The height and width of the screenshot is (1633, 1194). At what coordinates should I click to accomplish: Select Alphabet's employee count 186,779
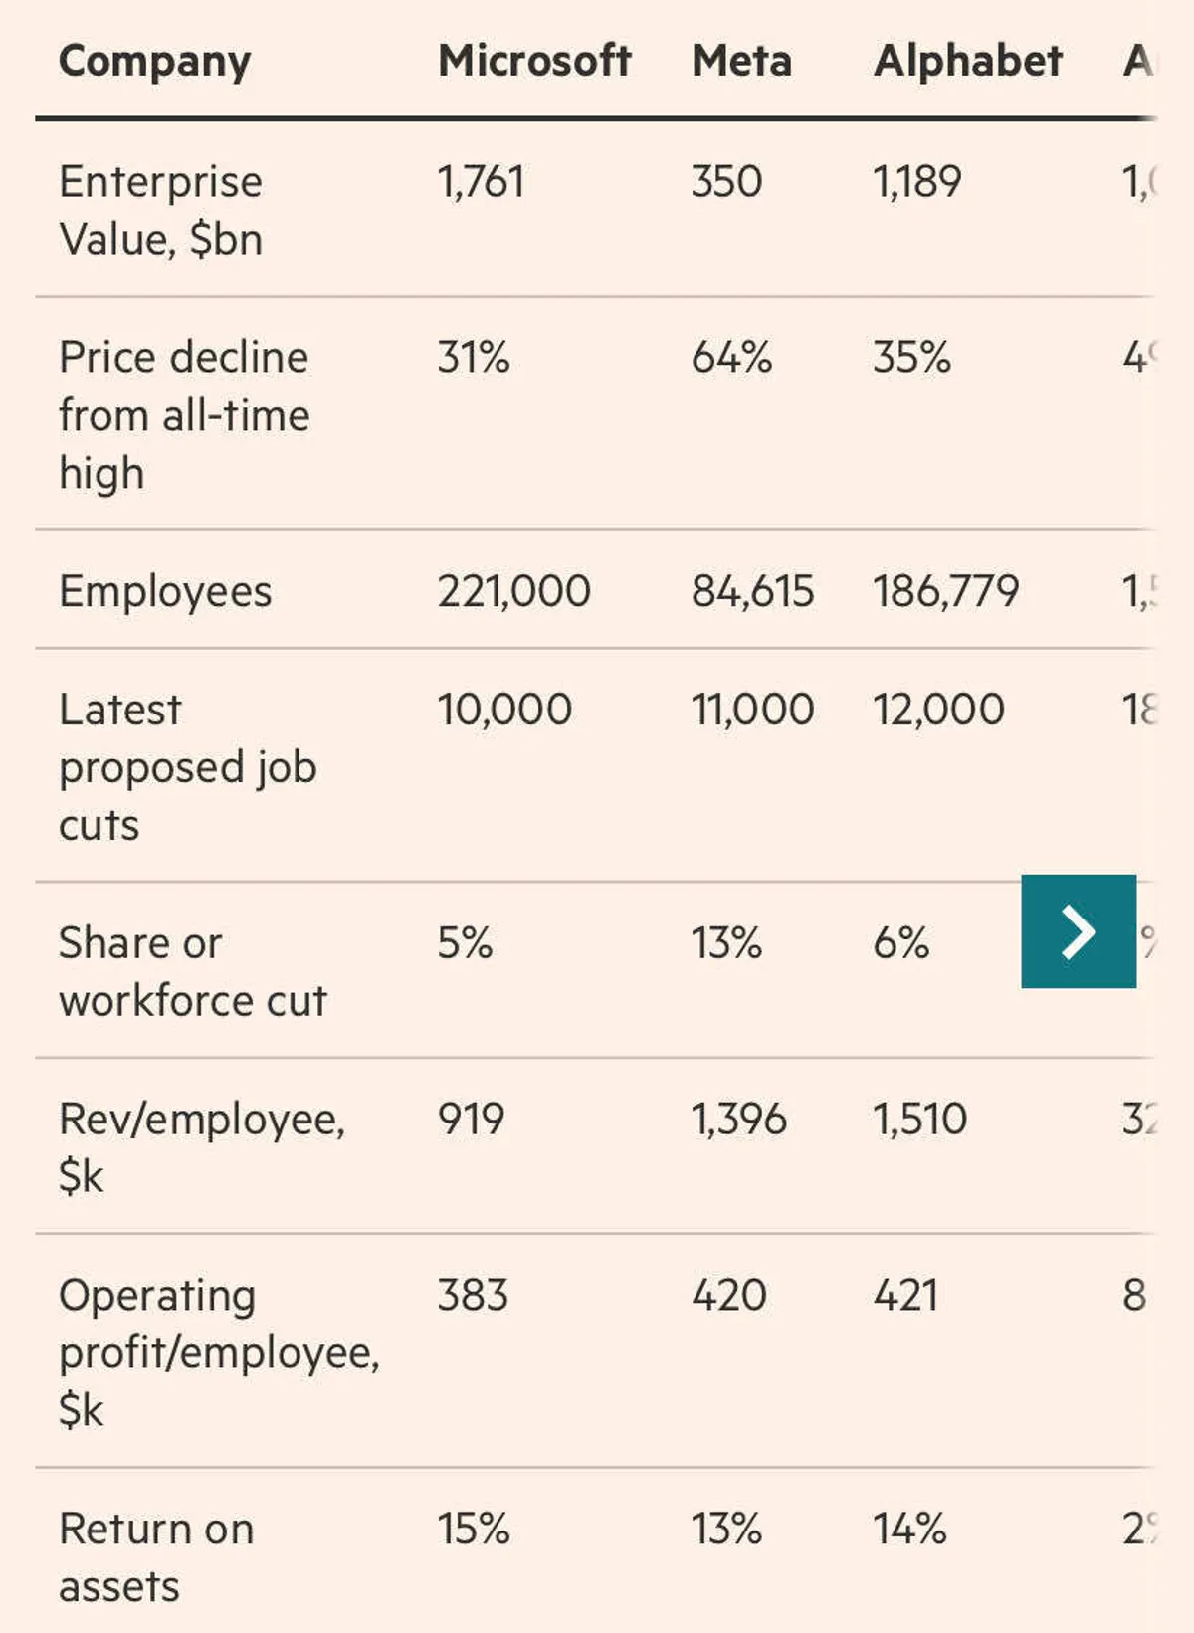tap(945, 591)
